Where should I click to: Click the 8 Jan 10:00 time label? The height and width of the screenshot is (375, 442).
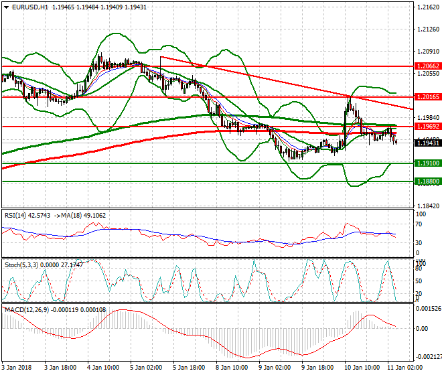pyautogui.click(x=232, y=368)
